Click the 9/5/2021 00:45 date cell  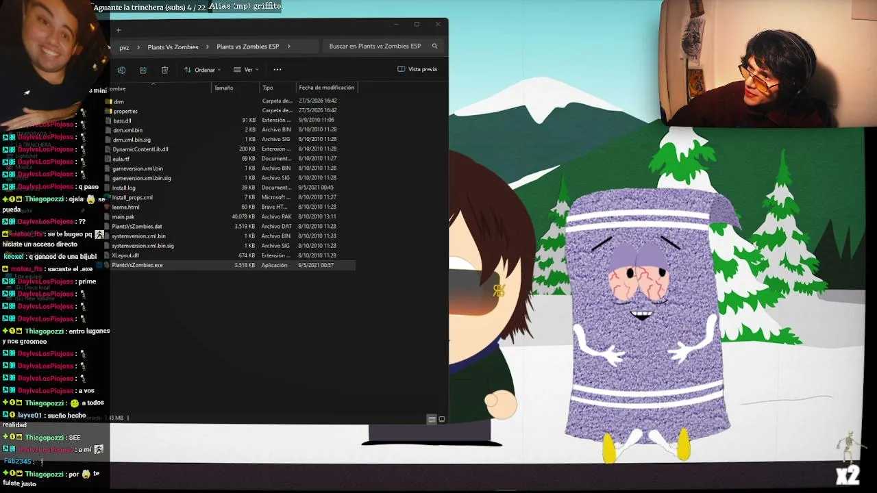pyautogui.click(x=316, y=188)
